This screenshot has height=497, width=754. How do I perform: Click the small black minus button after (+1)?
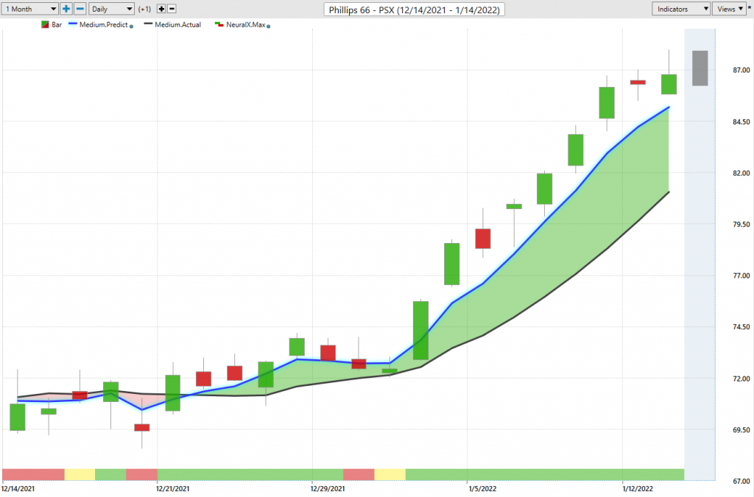[172, 9]
